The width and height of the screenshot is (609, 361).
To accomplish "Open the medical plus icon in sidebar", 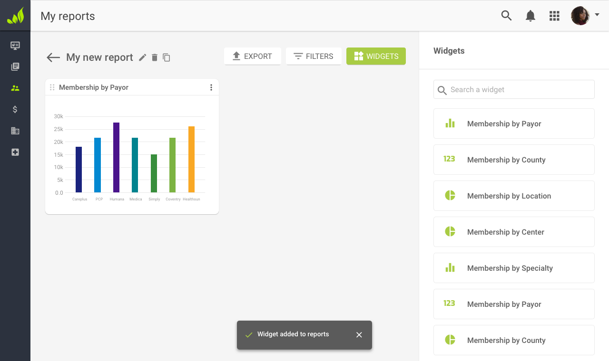I will tap(15, 152).
